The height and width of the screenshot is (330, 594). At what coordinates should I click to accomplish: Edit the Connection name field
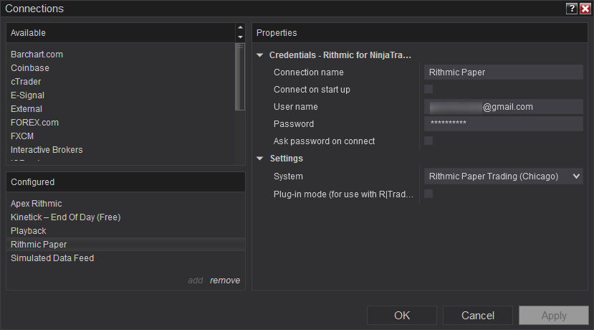coord(504,72)
